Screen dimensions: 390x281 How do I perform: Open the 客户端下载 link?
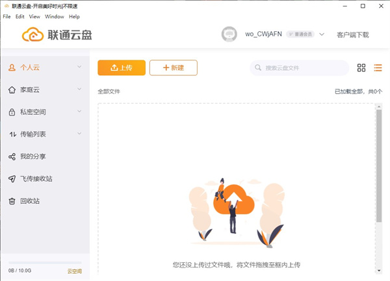(353, 35)
